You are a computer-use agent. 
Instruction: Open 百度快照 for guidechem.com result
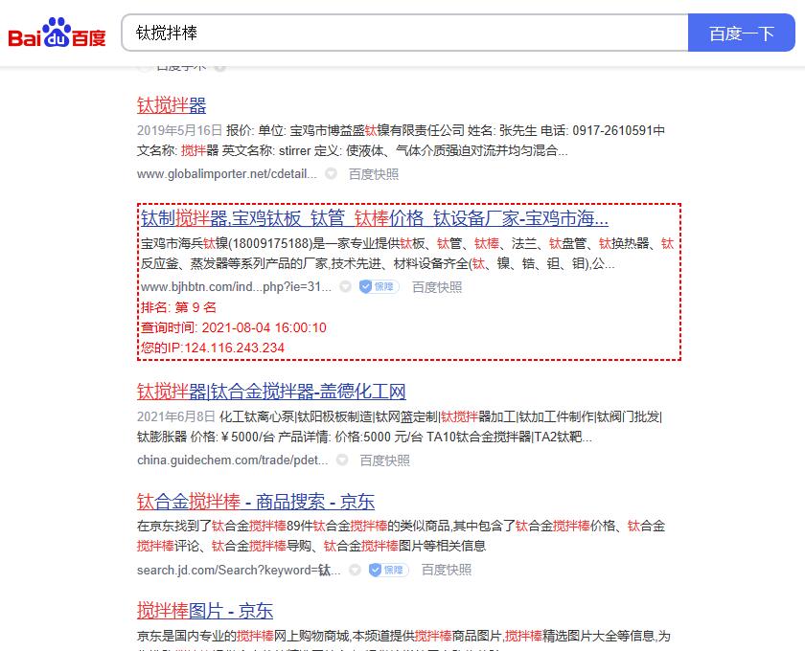(x=384, y=460)
